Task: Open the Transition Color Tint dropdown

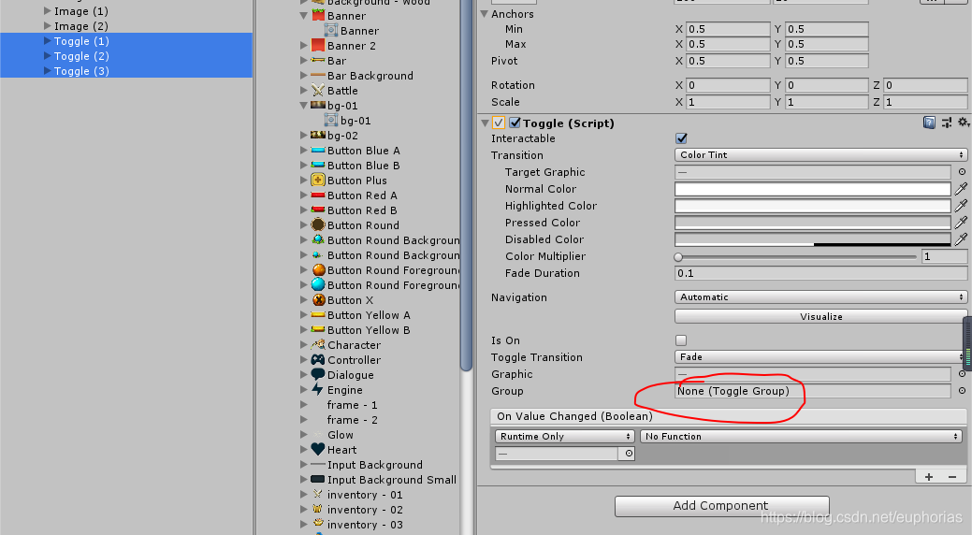Action: pos(820,155)
